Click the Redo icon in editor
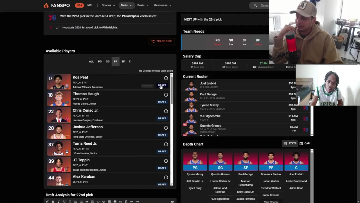Viewport: 360px width, 203px height. point(138,202)
